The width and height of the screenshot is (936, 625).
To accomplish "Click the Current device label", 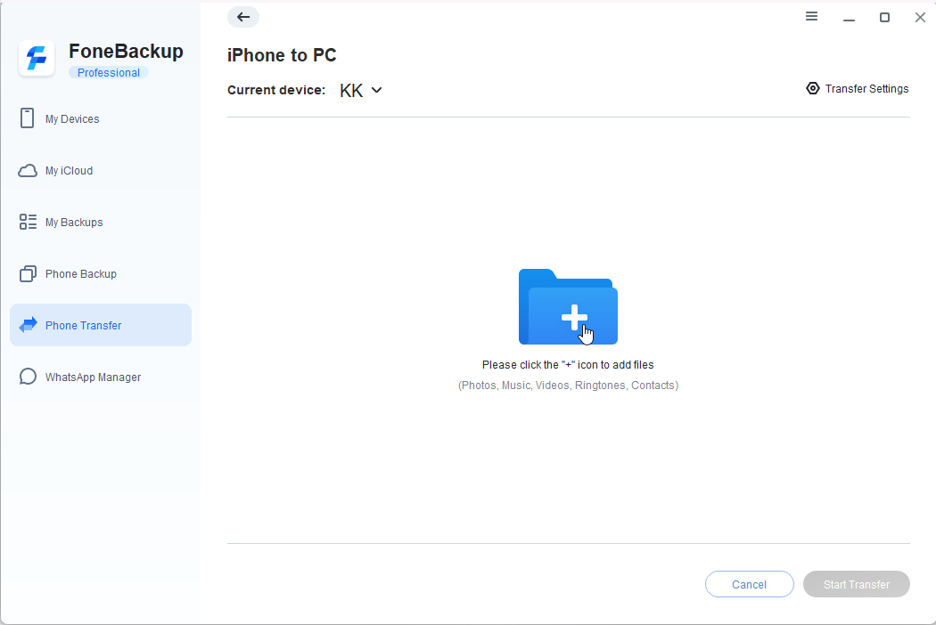I will tap(276, 90).
